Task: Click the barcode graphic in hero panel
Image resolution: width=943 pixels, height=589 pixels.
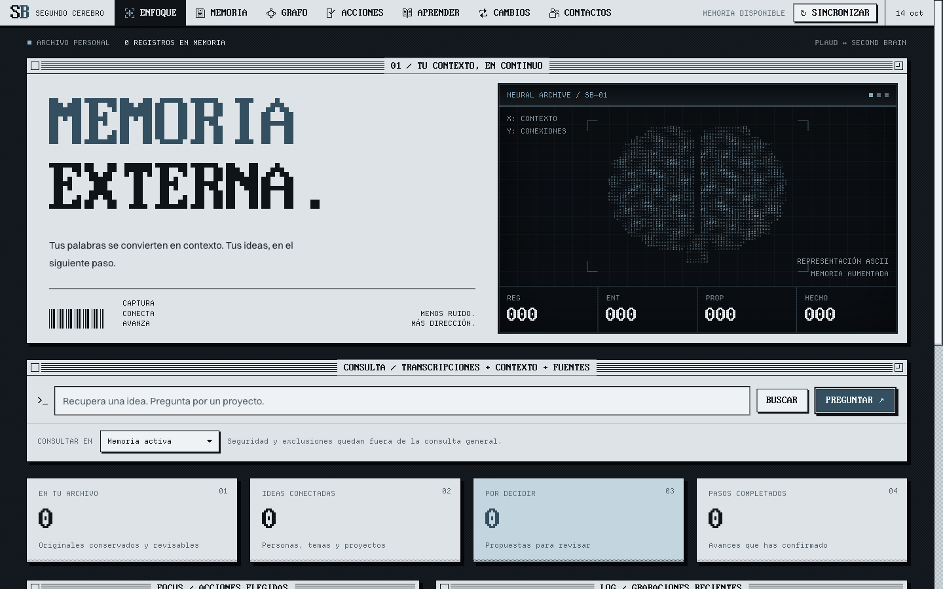Action: tap(77, 319)
